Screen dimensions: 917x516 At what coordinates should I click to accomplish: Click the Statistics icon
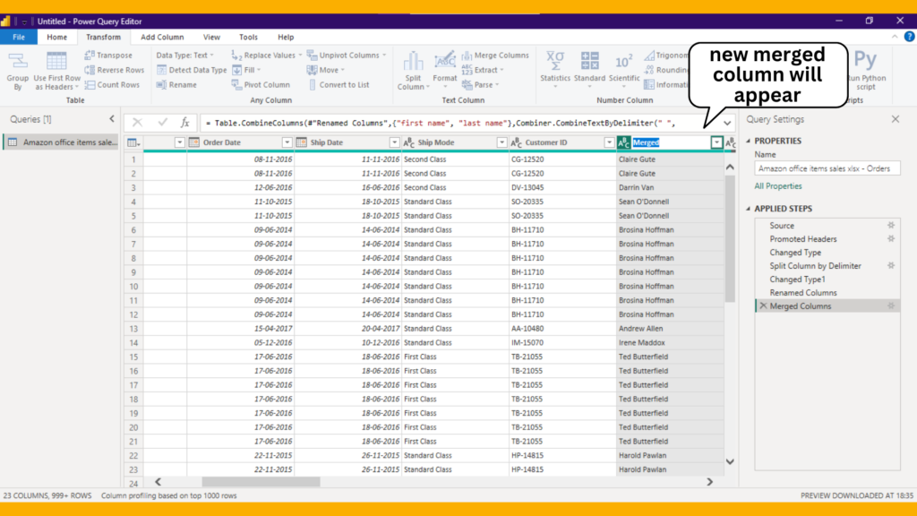click(555, 61)
